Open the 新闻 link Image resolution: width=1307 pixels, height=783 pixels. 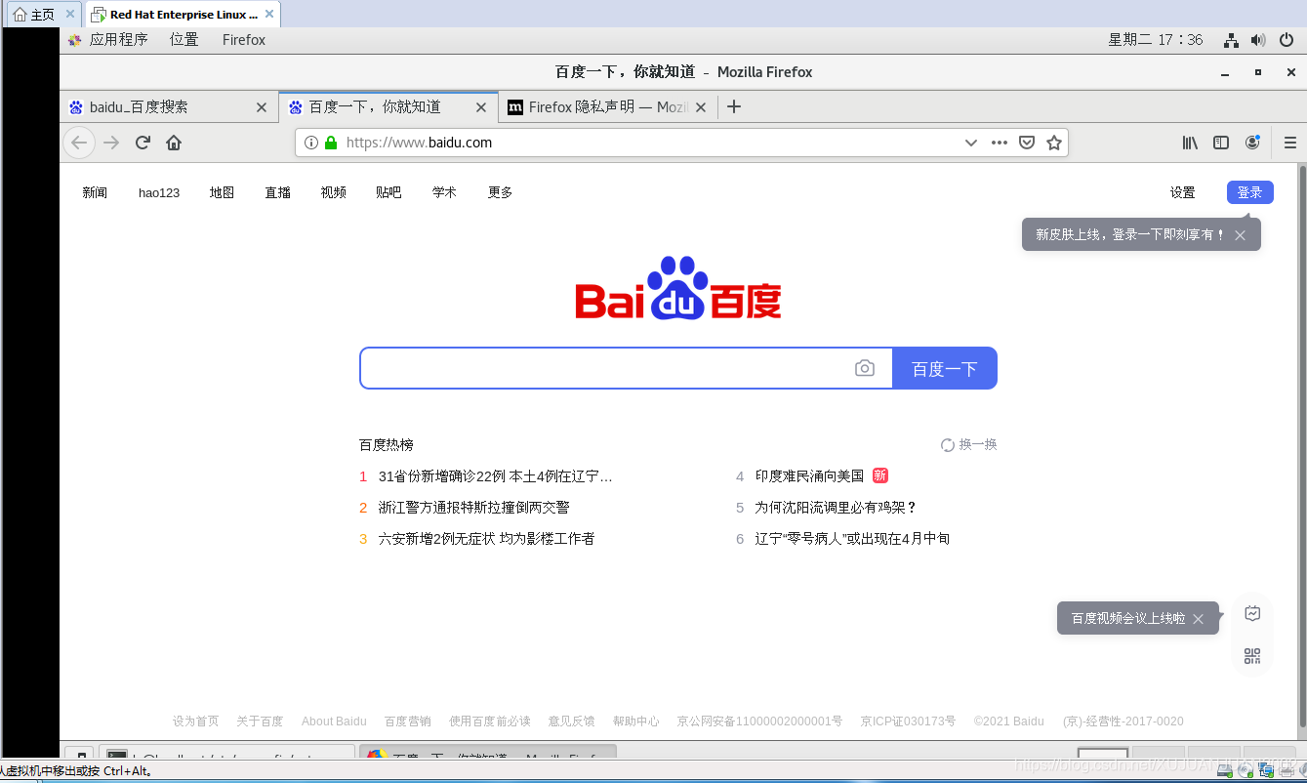(x=95, y=192)
